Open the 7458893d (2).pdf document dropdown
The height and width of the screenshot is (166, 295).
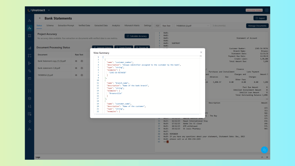pos(192,26)
